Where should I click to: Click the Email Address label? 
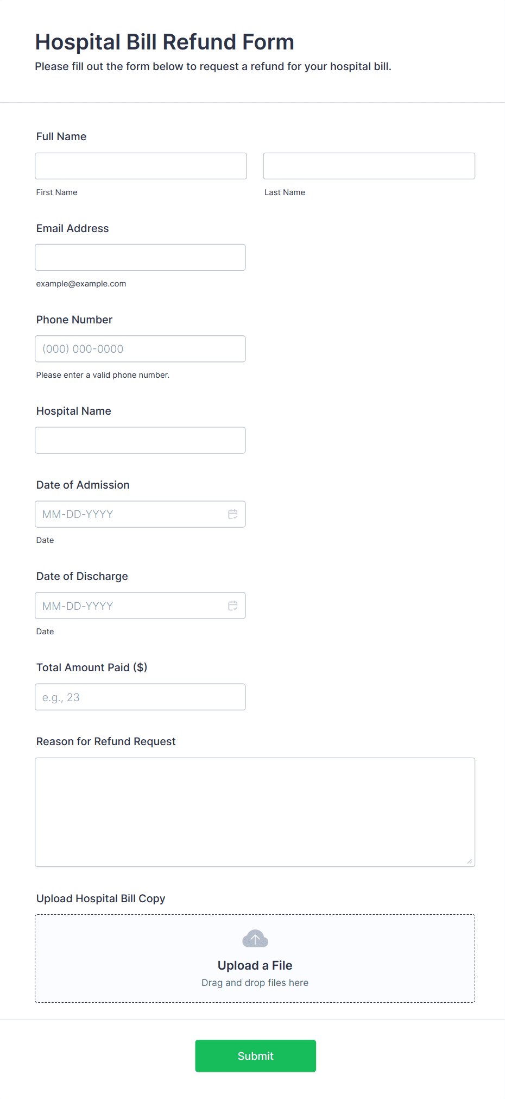[x=72, y=228]
